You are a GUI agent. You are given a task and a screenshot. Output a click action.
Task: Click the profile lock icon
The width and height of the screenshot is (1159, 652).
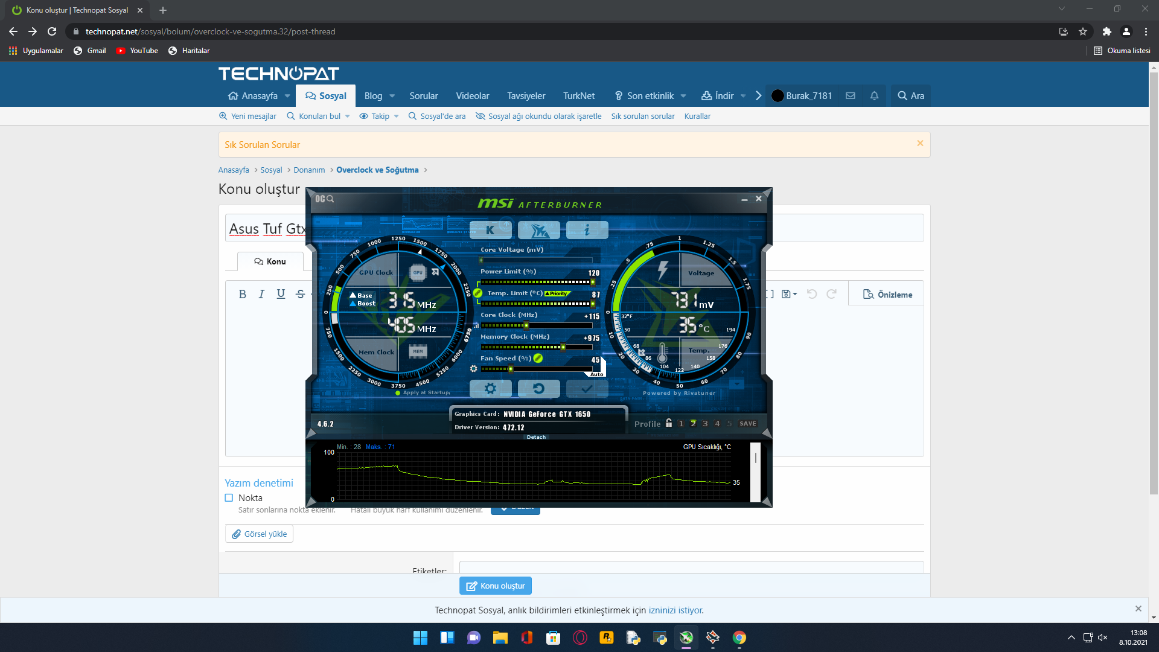[668, 423]
